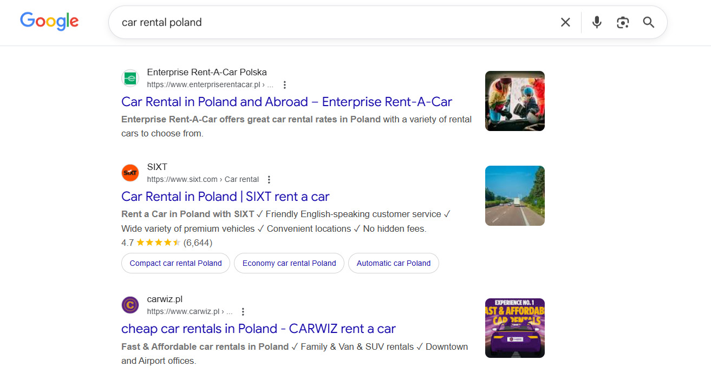Click the SIXT logo favicon

[x=130, y=173]
